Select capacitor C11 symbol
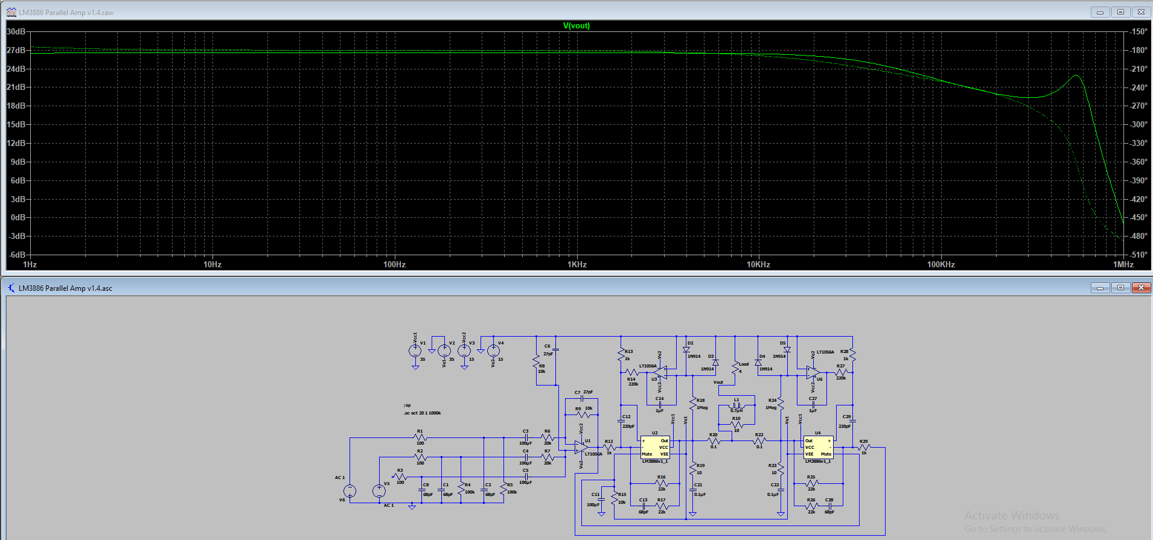 [x=601, y=500]
